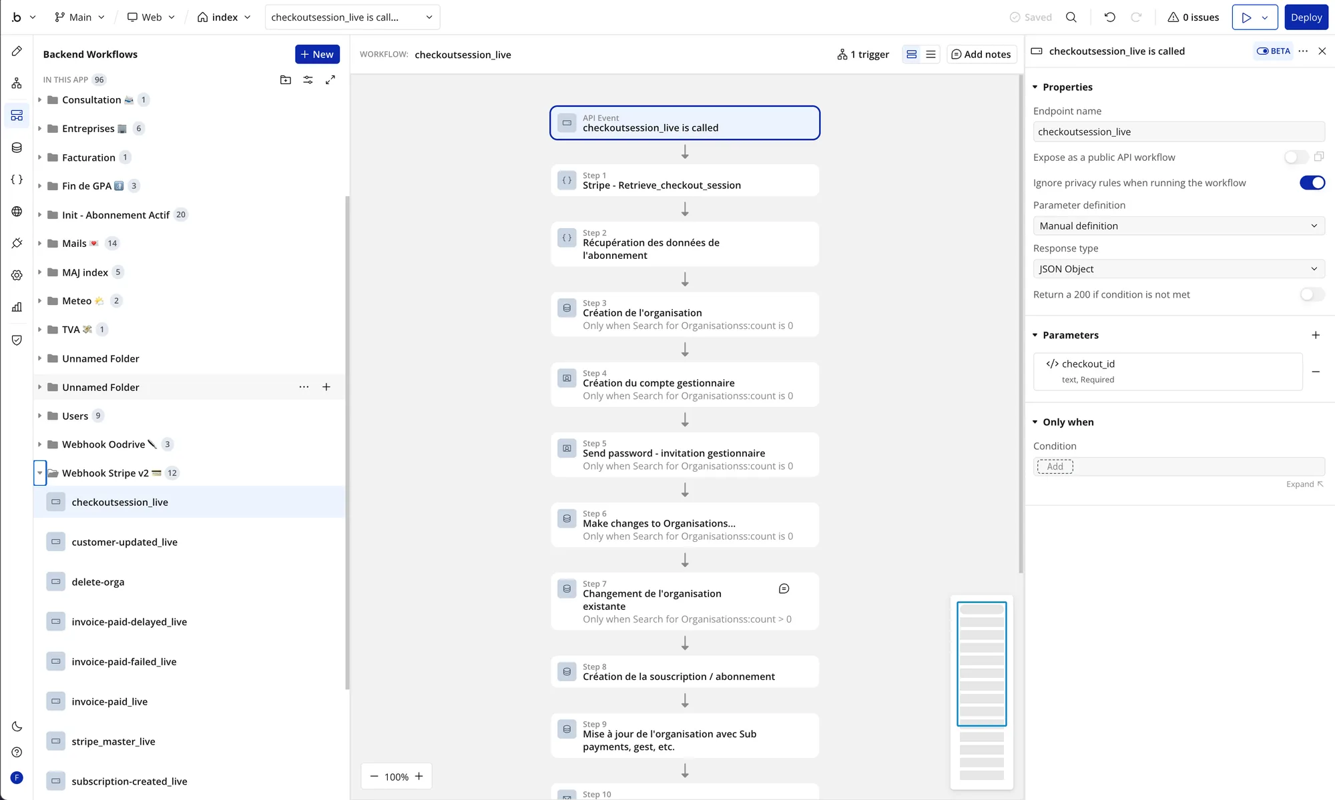Open the Main branch dropdown
The image size is (1335, 800).
click(79, 17)
